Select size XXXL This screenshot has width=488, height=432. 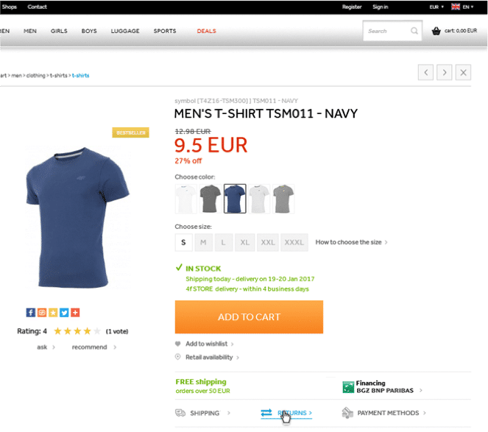pos(294,242)
